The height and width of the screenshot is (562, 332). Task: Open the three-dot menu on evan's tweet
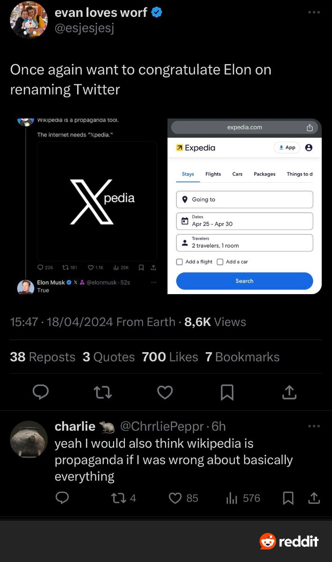click(x=314, y=13)
